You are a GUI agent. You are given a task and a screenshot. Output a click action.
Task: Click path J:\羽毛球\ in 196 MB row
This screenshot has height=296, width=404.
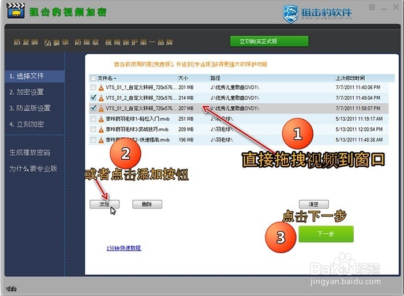(222, 140)
